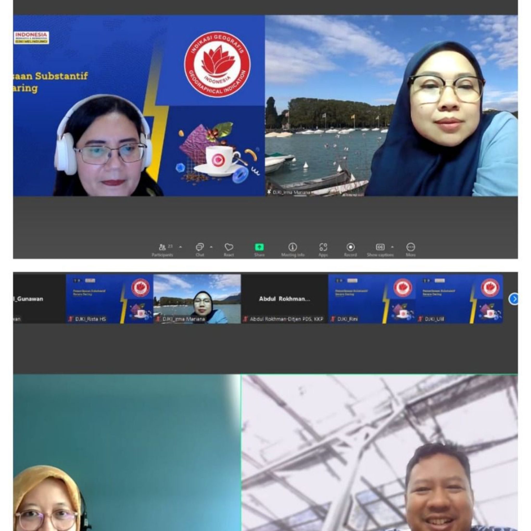Go to next page of participant thumbnails
Image resolution: width=531 pixels, height=531 pixels.
click(x=513, y=299)
